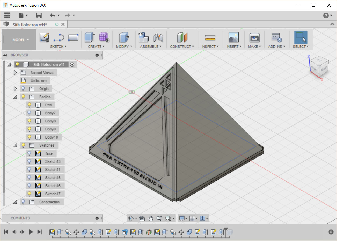
Task: Click the timeline end position marker
Action: 226,229
